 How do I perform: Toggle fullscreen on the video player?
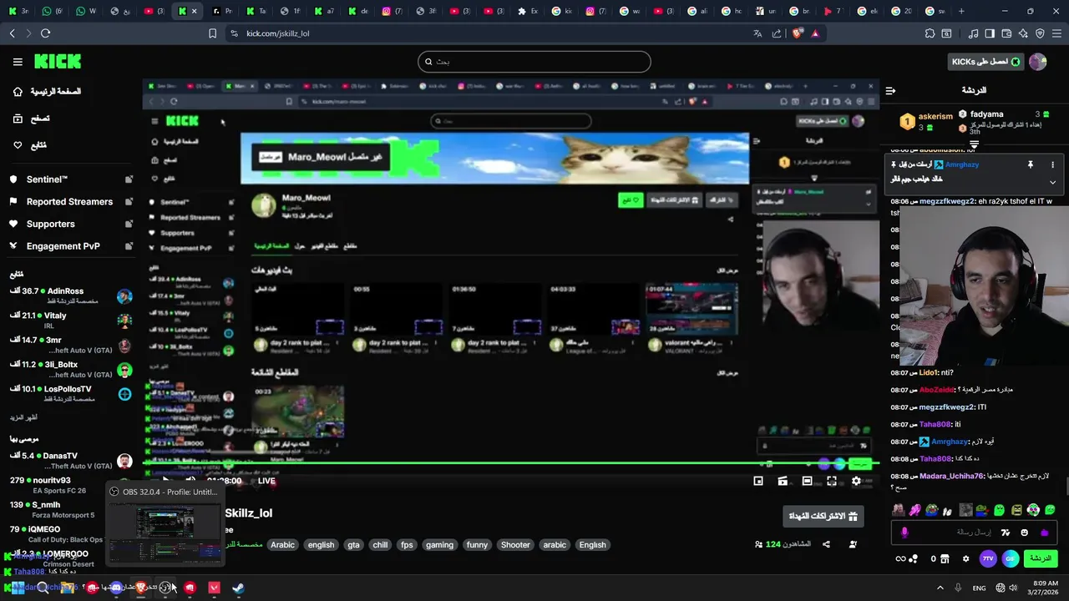832,481
